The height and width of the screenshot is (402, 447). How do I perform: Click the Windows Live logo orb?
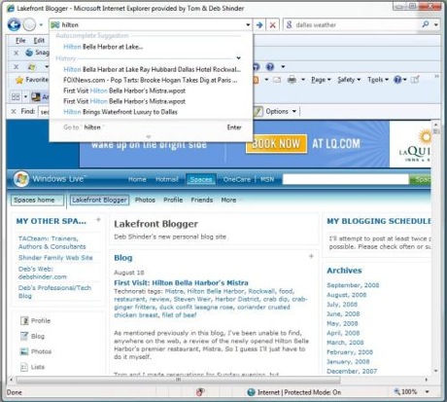[21, 179]
